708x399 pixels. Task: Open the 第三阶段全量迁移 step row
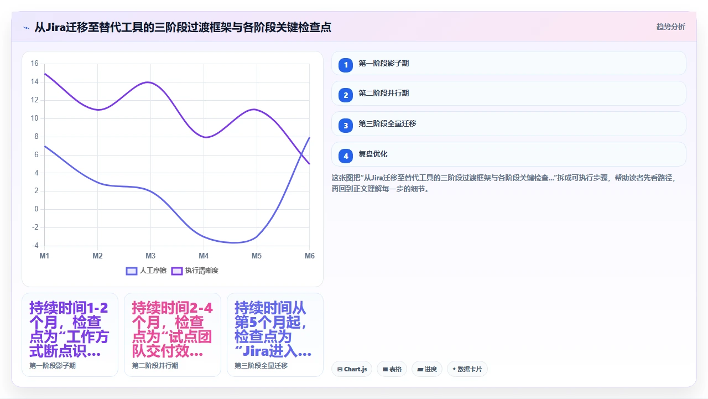pos(508,123)
